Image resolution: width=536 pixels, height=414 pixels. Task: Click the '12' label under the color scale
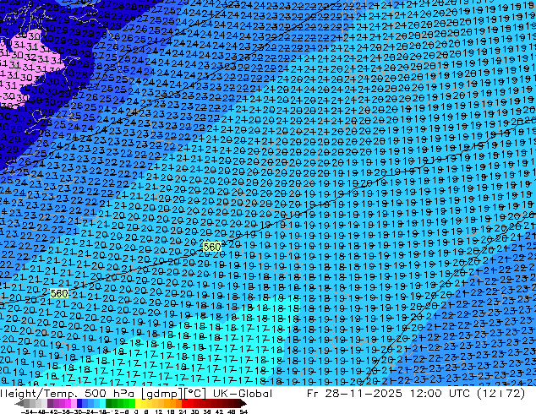click(x=158, y=411)
